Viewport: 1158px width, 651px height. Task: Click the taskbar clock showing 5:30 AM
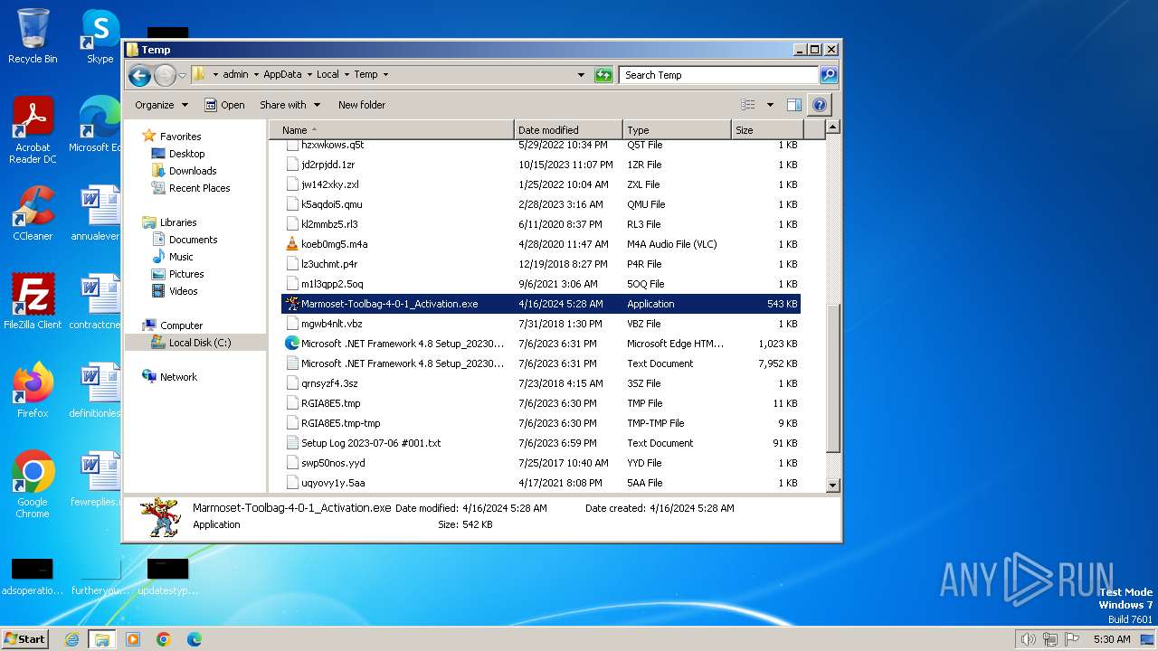(x=1111, y=639)
